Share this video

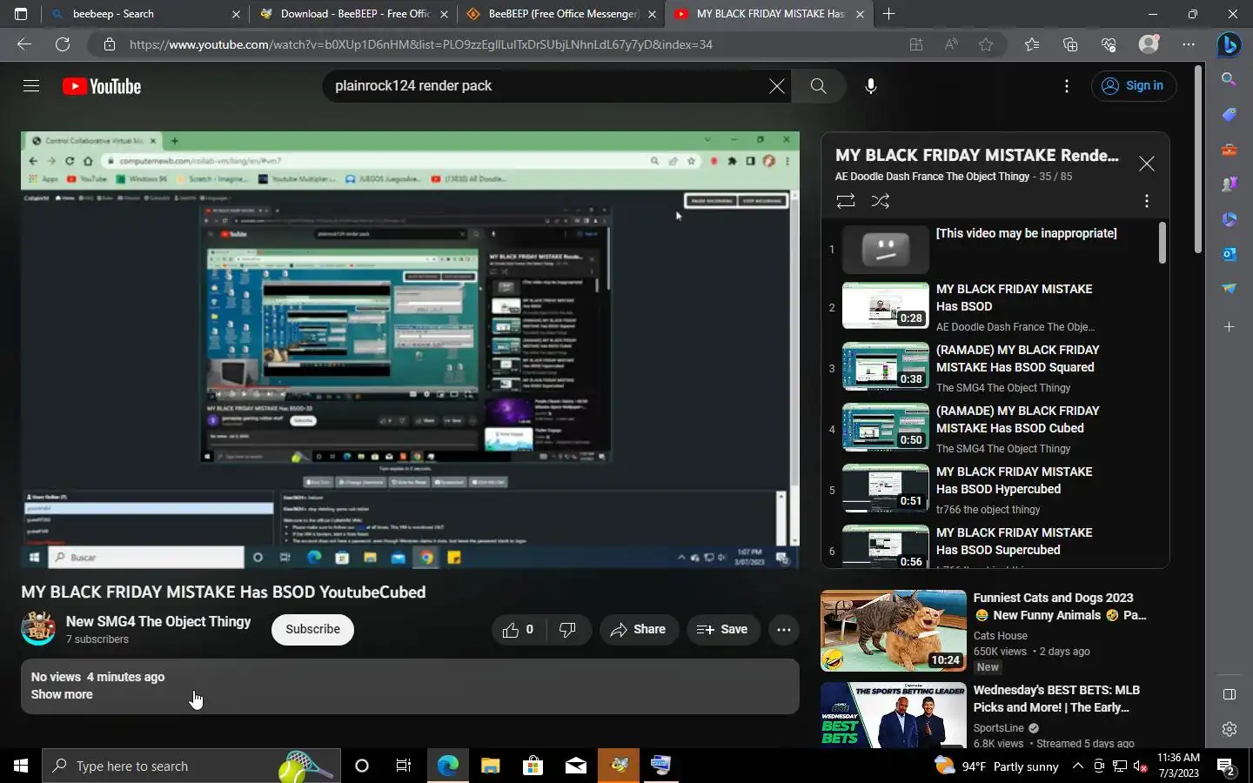coord(638,630)
